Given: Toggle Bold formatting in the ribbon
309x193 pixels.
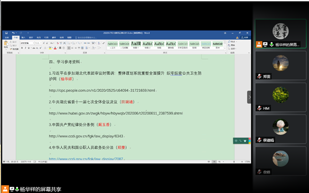Looking at the screenshot, I should tap(22, 48).
